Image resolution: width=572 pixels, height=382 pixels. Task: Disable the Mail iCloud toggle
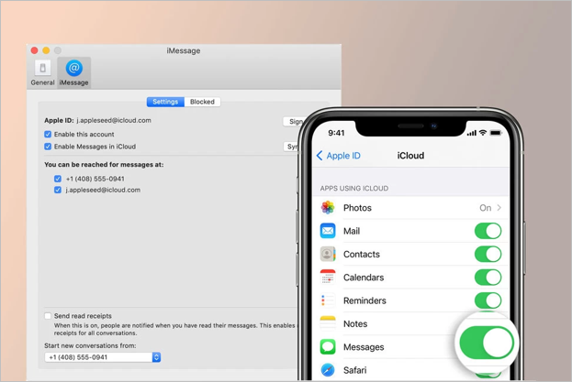pyautogui.click(x=488, y=231)
